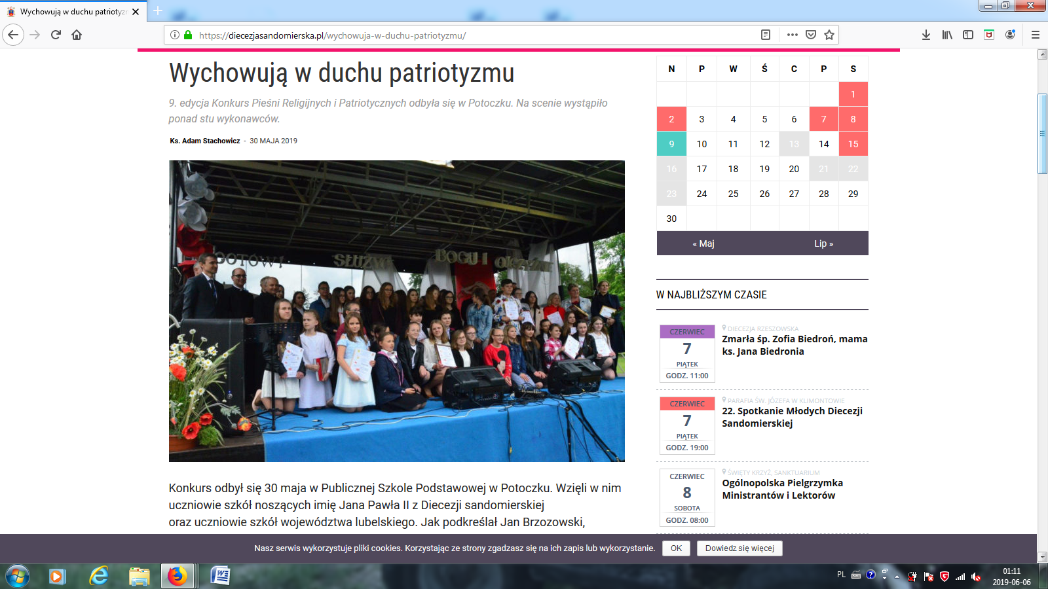Viewport: 1048px width, 589px height.
Task: Open page actions three-dot menu
Action: tap(792, 35)
